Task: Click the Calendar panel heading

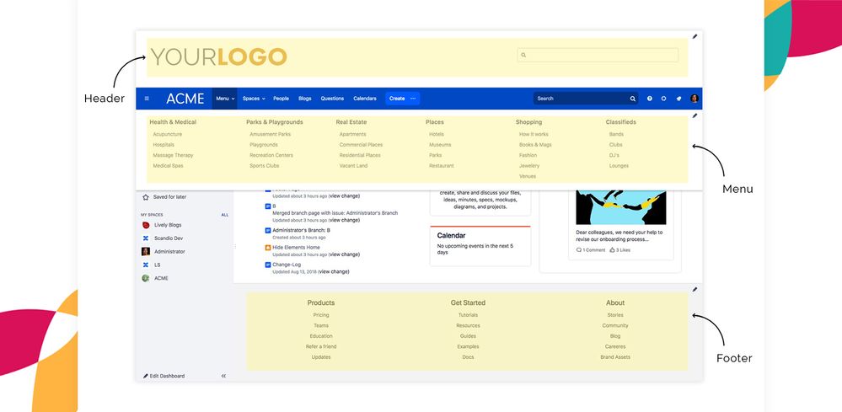Action: coord(451,236)
